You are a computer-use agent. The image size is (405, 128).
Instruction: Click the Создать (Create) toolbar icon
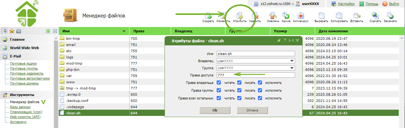(208, 16)
